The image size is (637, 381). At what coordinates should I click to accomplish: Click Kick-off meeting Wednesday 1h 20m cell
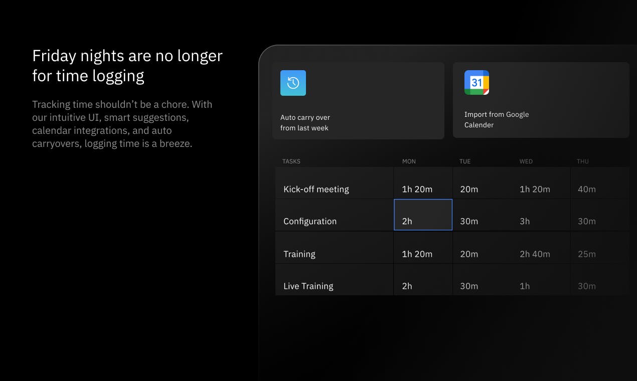[x=541, y=183]
